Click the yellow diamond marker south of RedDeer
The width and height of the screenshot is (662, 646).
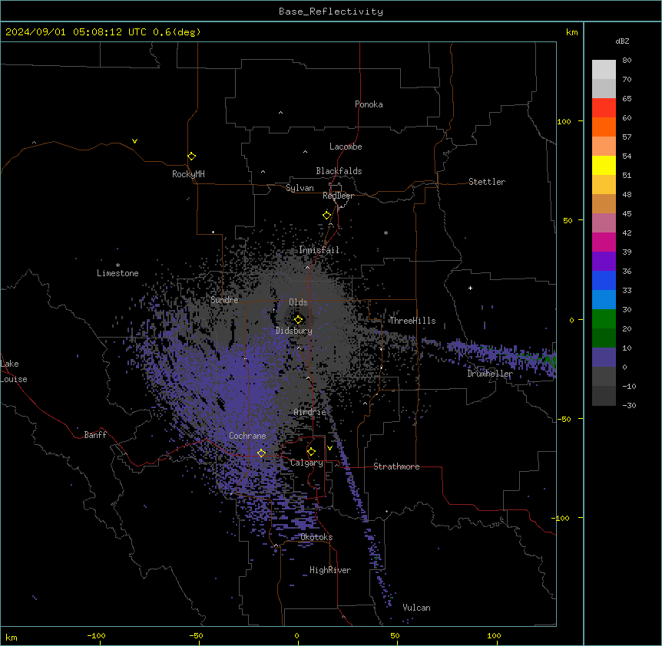(326, 216)
